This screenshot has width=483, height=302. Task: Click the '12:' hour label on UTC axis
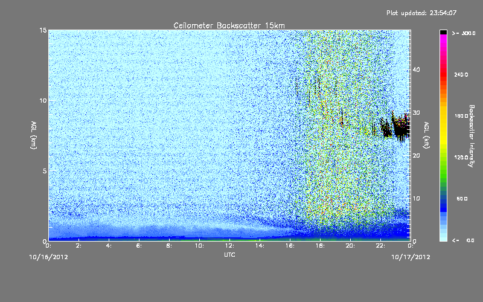(229, 246)
